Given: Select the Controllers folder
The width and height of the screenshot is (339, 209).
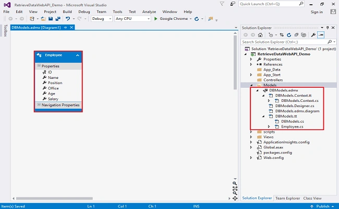Looking at the screenshot, I should pyautogui.click(x=273, y=80).
